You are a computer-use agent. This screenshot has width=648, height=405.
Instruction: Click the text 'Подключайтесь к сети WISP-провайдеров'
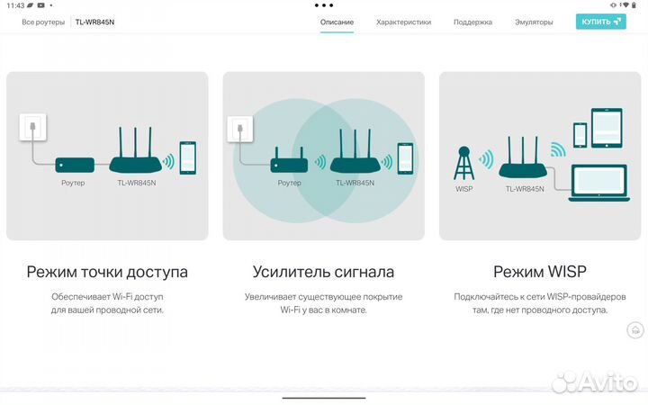click(540, 297)
